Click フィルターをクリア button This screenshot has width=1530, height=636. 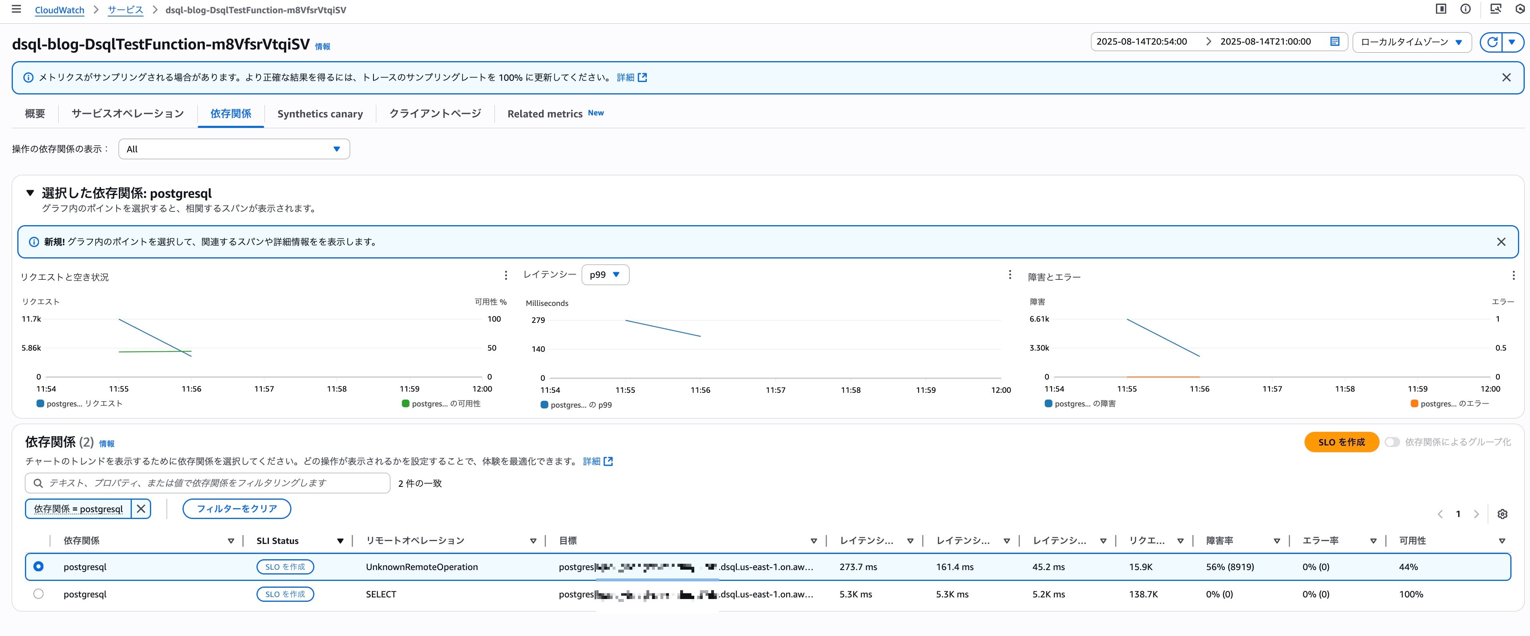[236, 509]
